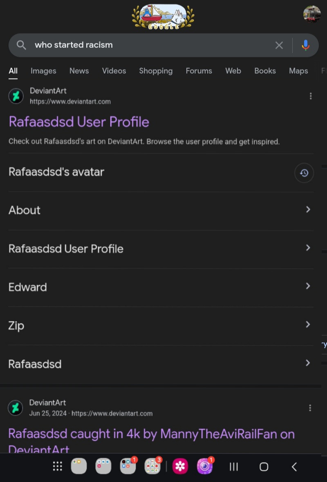The width and height of the screenshot is (327, 482).
Task: Show recent apps with the three-bars button
Action: point(234,466)
